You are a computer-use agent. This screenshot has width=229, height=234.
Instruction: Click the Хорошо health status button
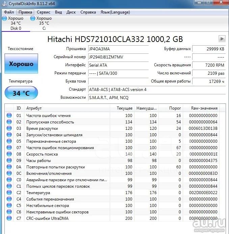pyautogui.click(x=21, y=64)
